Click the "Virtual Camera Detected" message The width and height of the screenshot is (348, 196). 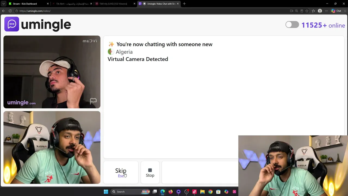point(138,59)
